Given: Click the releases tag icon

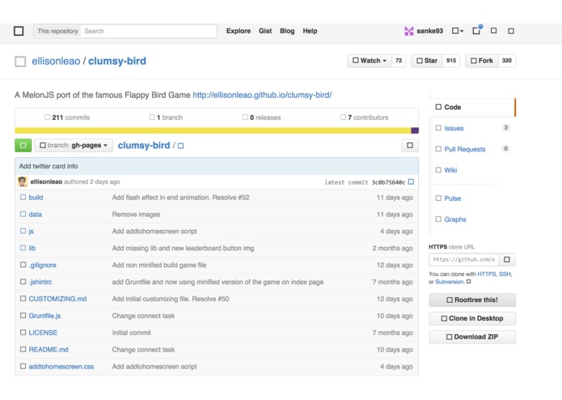Looking at the screenshot, I should 245,117.
